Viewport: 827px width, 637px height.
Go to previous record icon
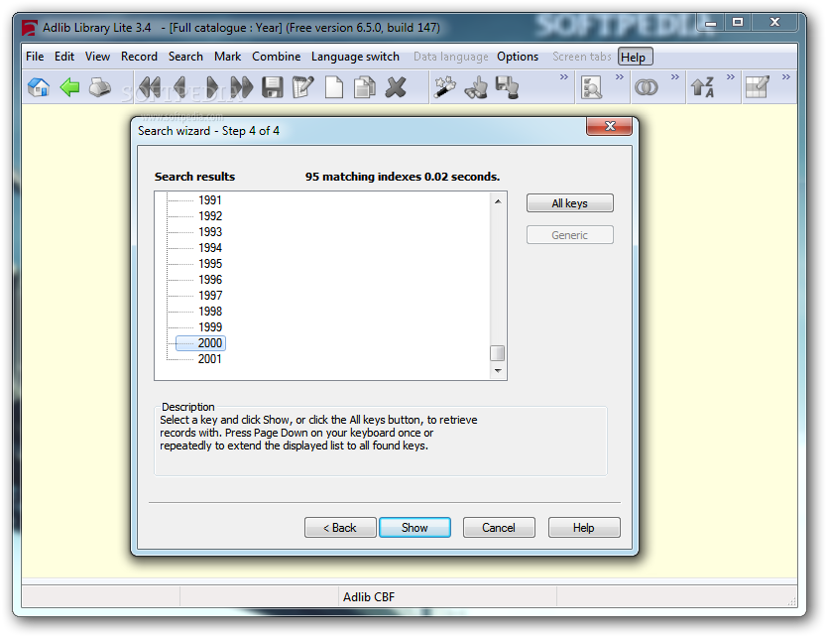tap(179, 87)
